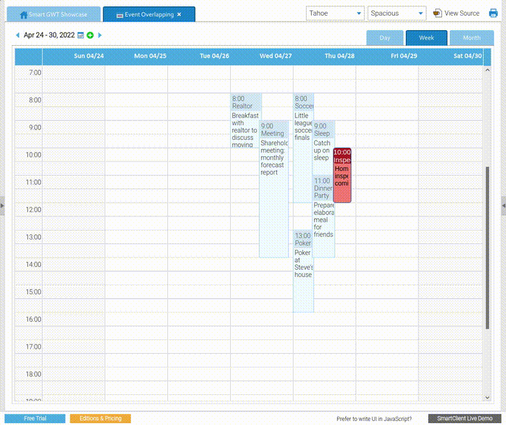Click 'Prefer to write UI in JavaScript?' text
The image size is (506, 425).
tap(374, 419)
